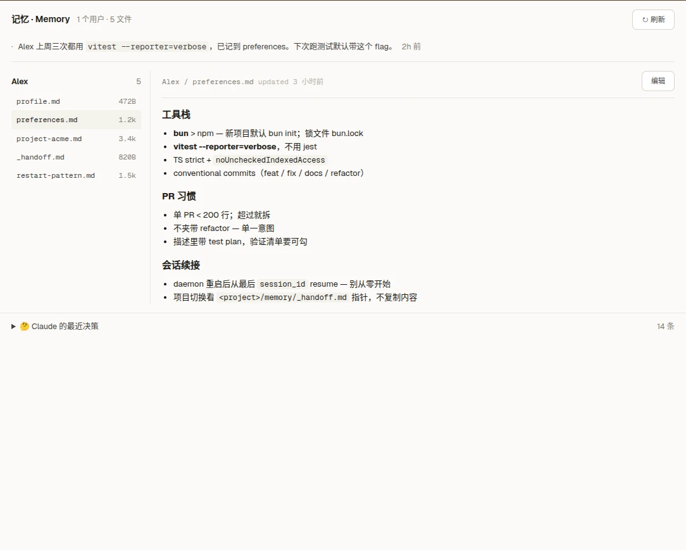Click the conventional commits bullet line
Viewport: 686px width, 550px height.
268,173
